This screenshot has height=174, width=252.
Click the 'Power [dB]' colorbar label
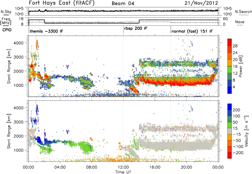click(x=241, y=66)
